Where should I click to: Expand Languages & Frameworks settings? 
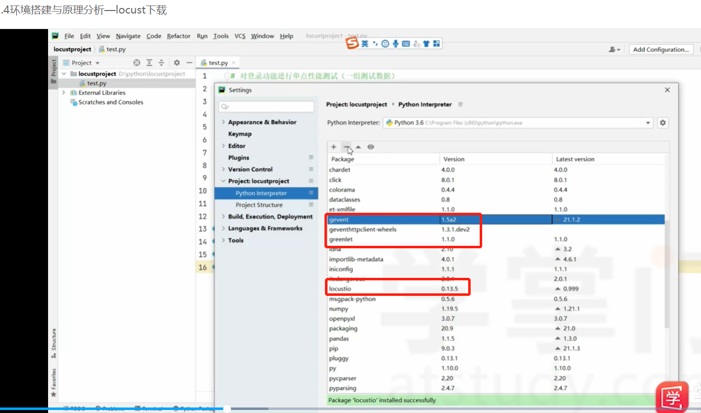[223, 228]
